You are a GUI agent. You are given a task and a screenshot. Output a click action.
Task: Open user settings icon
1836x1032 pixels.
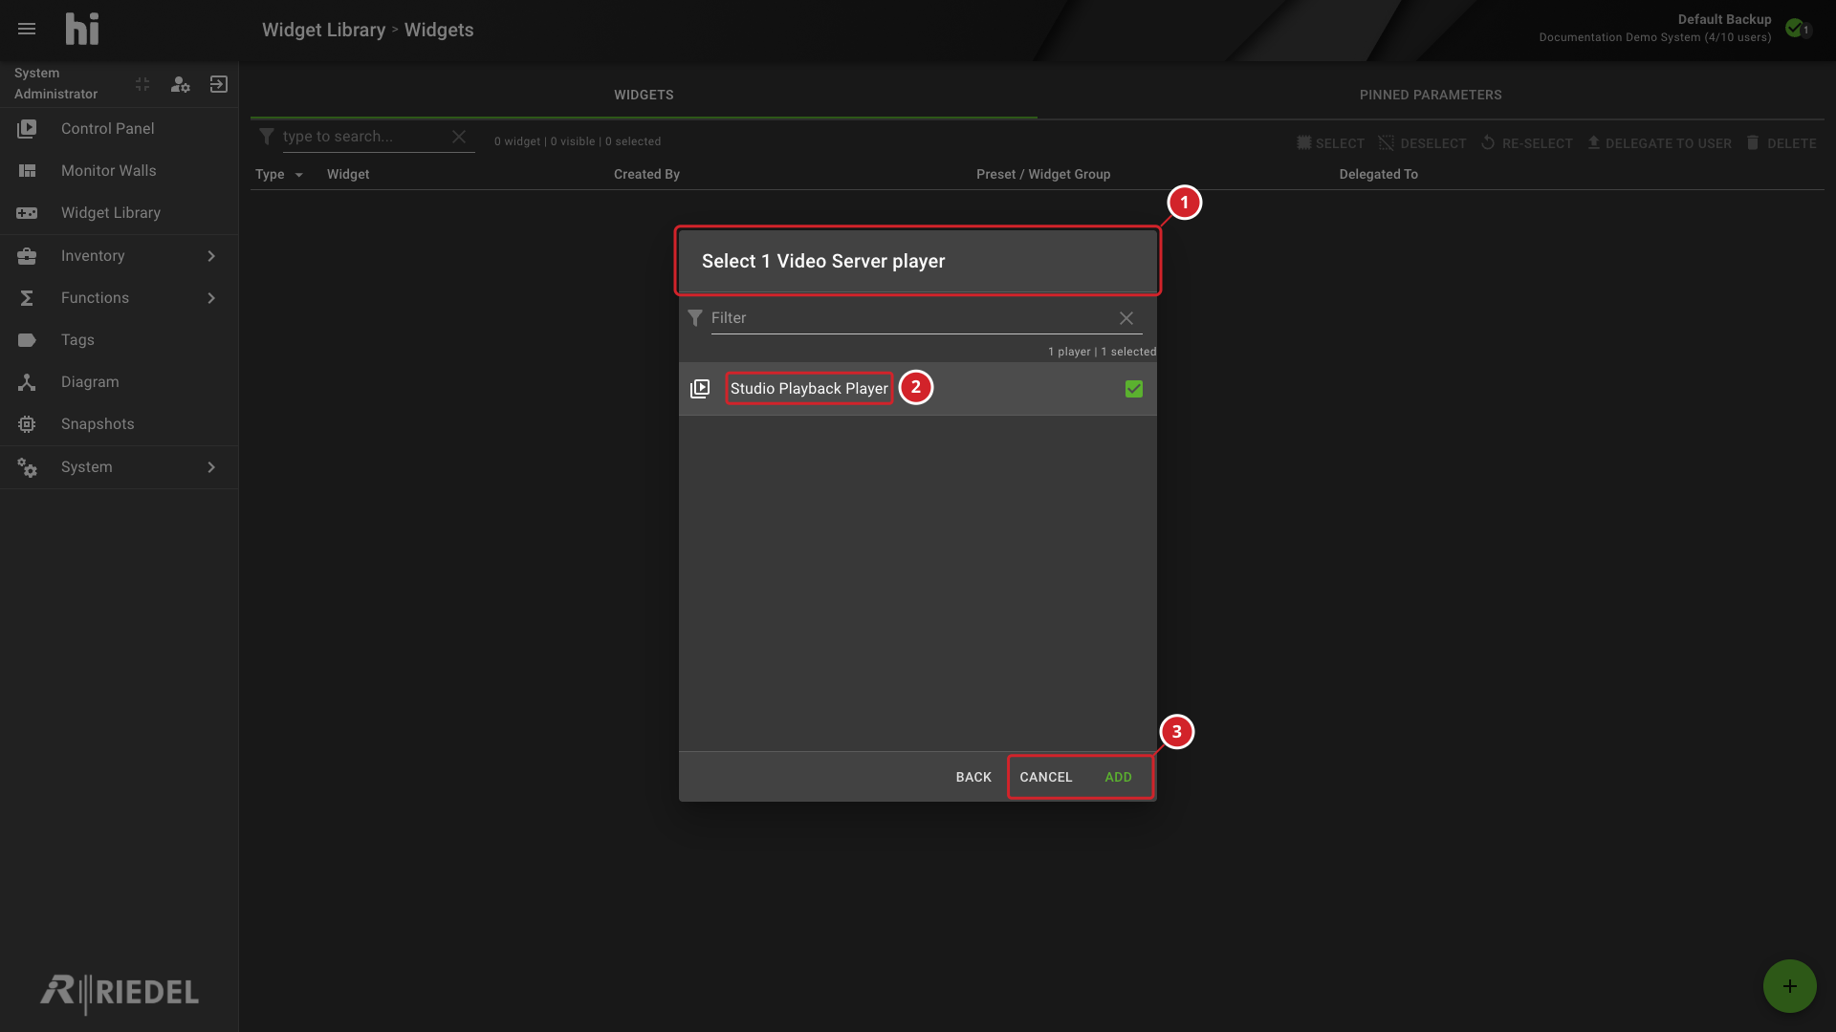[180, 84]
